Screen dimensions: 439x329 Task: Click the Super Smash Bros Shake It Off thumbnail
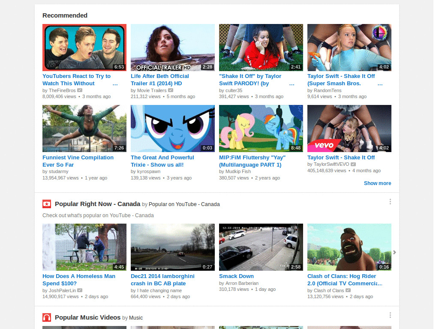click(x=349, y=47)
